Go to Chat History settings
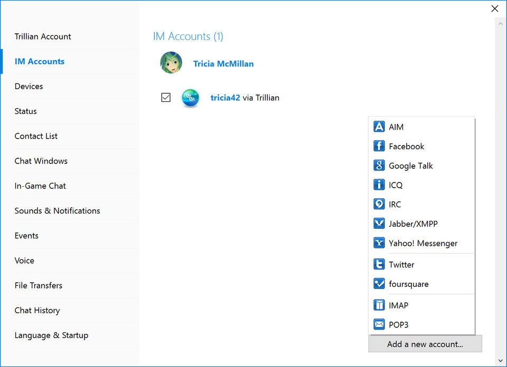 37,311
